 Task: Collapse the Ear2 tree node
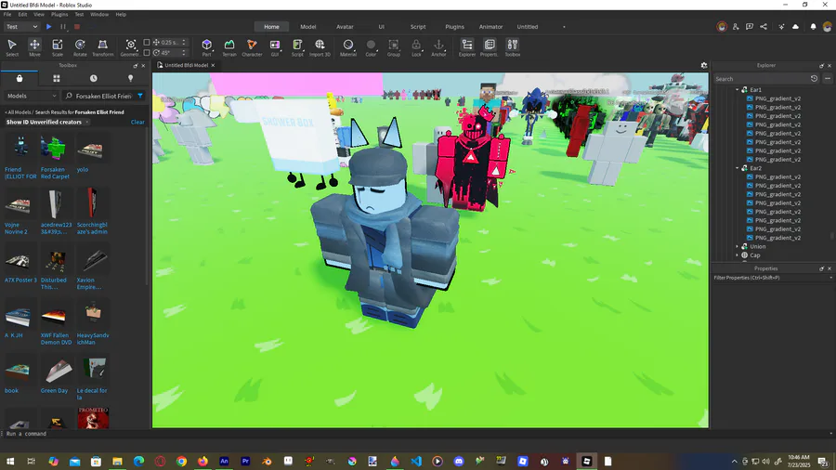[738, 168]
